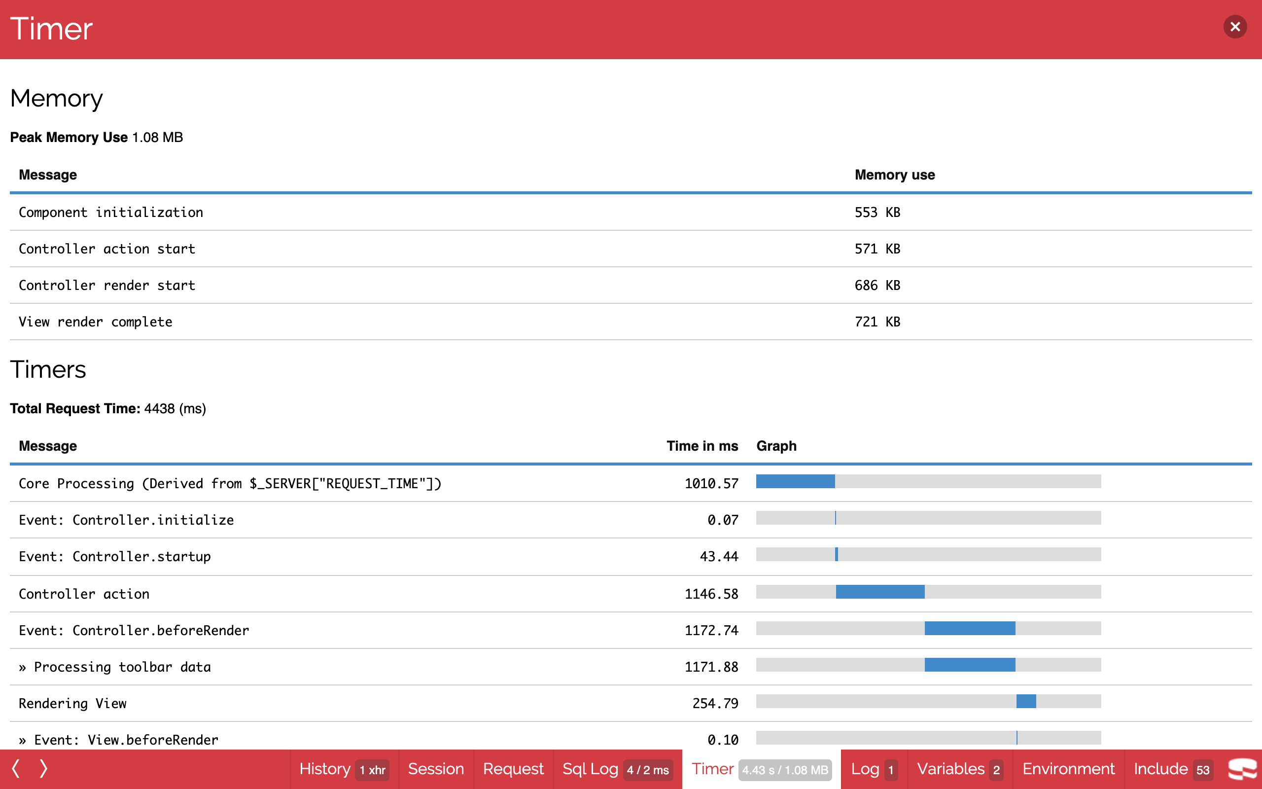Image resolution: width=1262 pixels, height=789 pixels.
Task: Select the active Timer tab
Action: pyautogui.click(x=761, y=769)
